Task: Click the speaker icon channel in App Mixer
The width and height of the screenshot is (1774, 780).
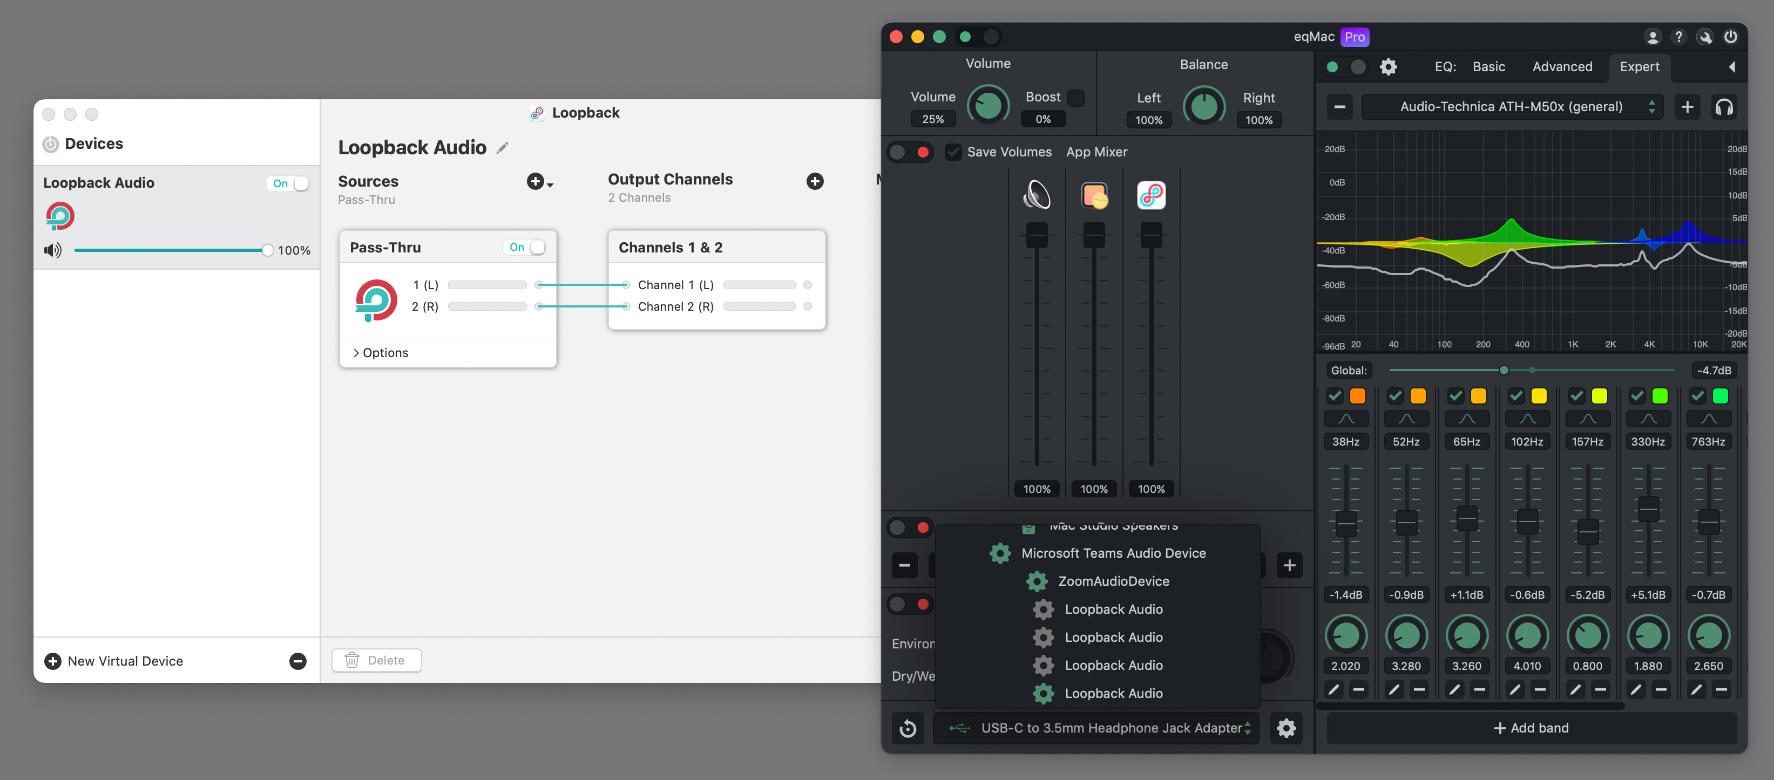Action: click(x=1037, y=195)
